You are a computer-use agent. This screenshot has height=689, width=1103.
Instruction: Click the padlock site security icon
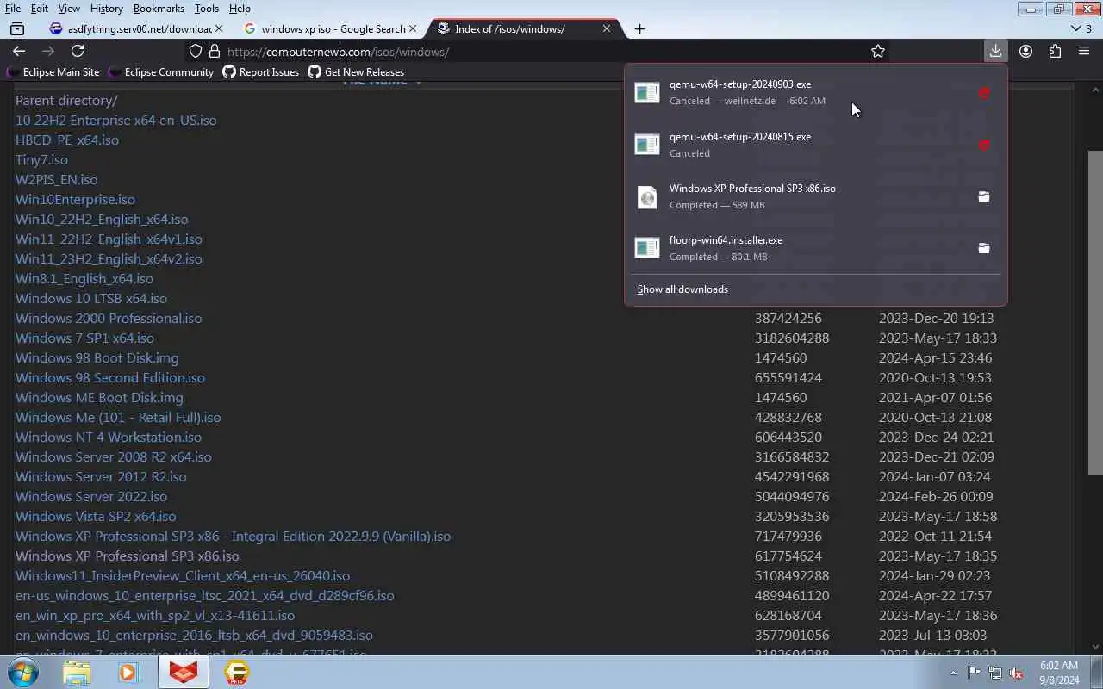(215, 52)
